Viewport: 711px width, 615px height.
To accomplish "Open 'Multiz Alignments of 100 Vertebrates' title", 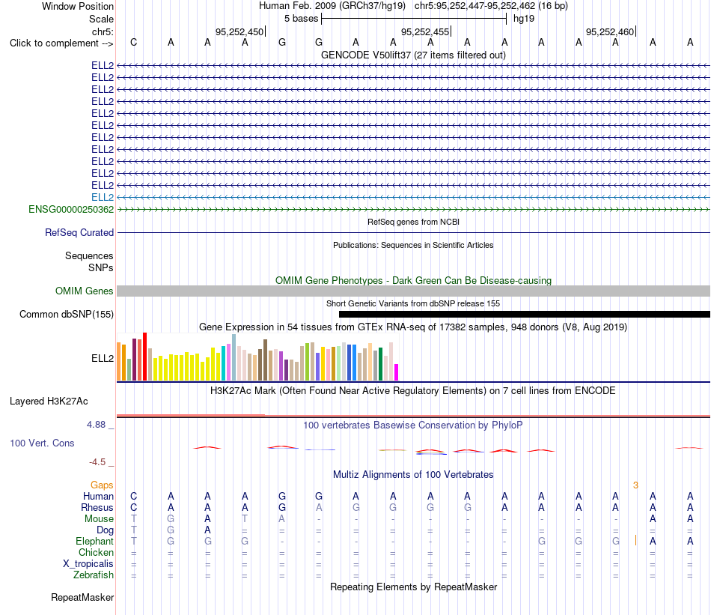I will click(413, 475).
